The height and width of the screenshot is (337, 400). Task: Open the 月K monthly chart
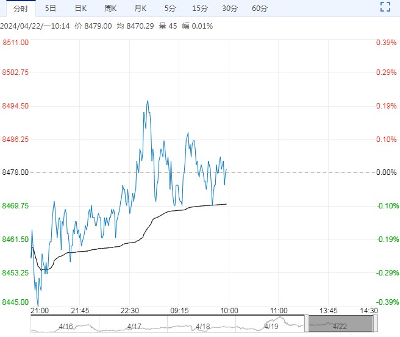[140, 8]
